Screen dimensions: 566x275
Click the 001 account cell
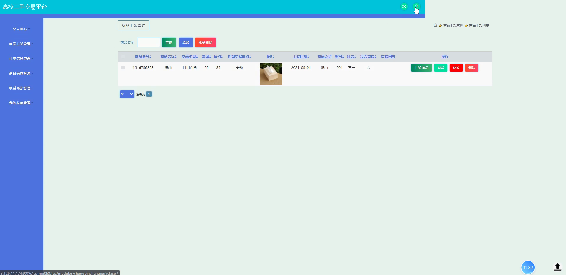339,68
